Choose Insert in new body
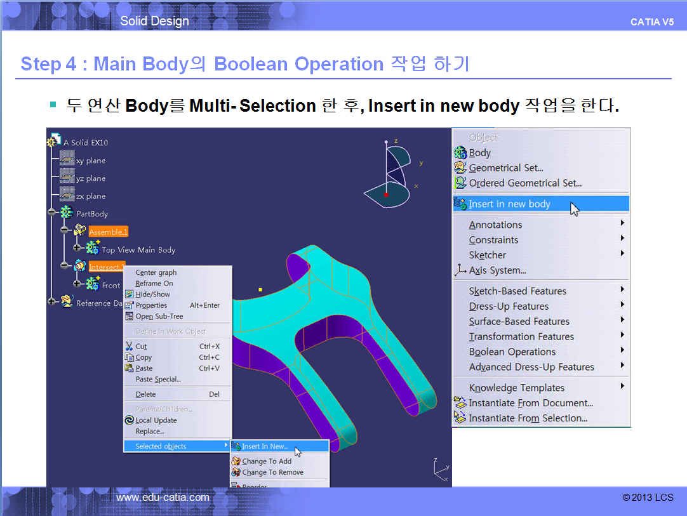Viewport: 687px width, 516px height. (x=509, y=204)
